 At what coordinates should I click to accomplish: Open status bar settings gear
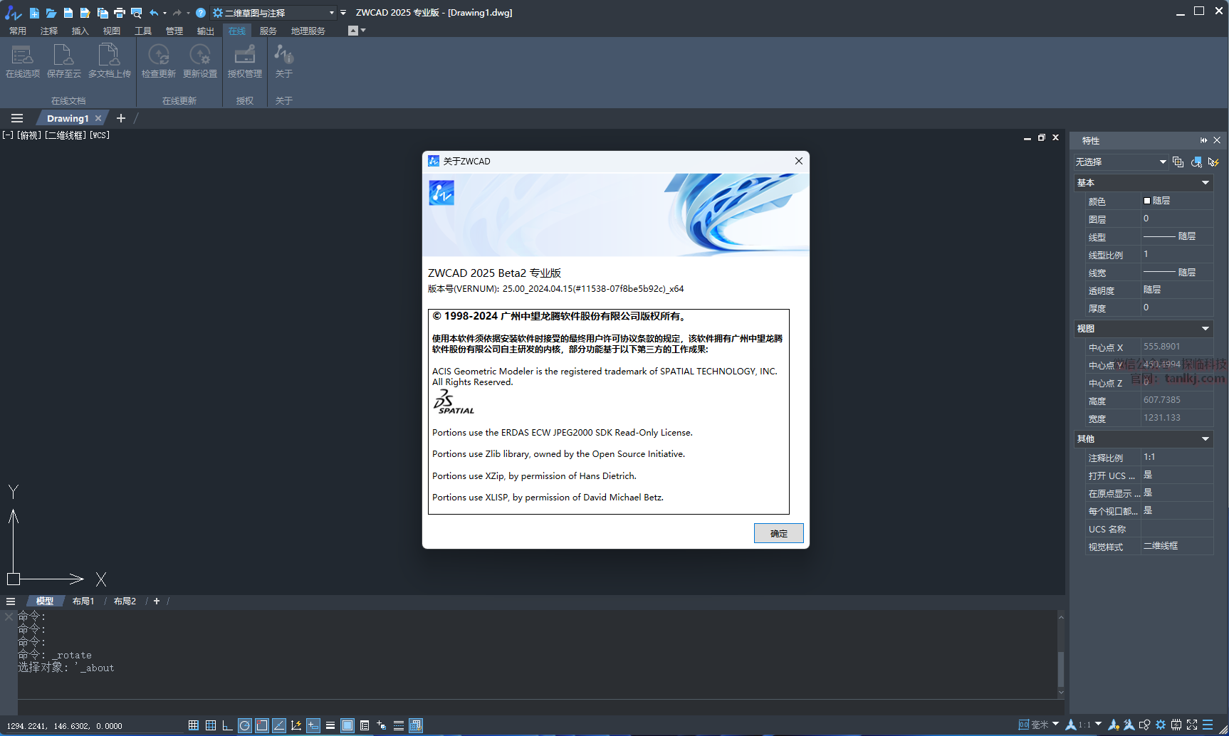coord(1161,725)
